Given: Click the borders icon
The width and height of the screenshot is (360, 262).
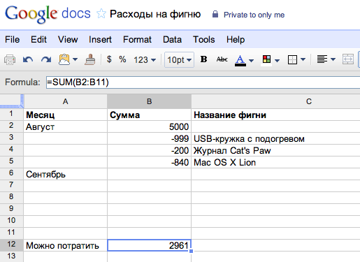Looking at the screenshot, I should (292, 59).
